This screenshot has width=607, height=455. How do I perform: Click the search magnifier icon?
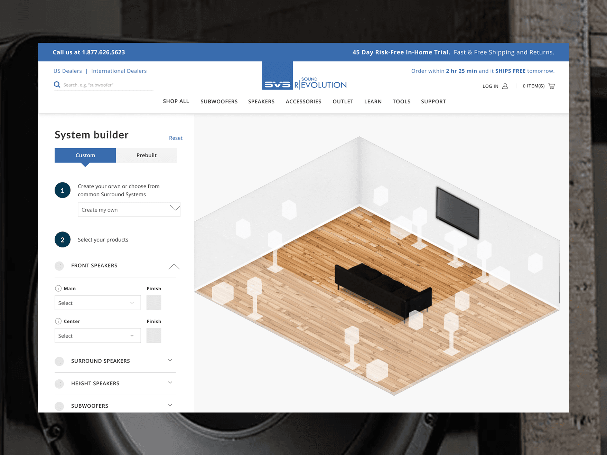pyautogui.click(x=57, y=85)
